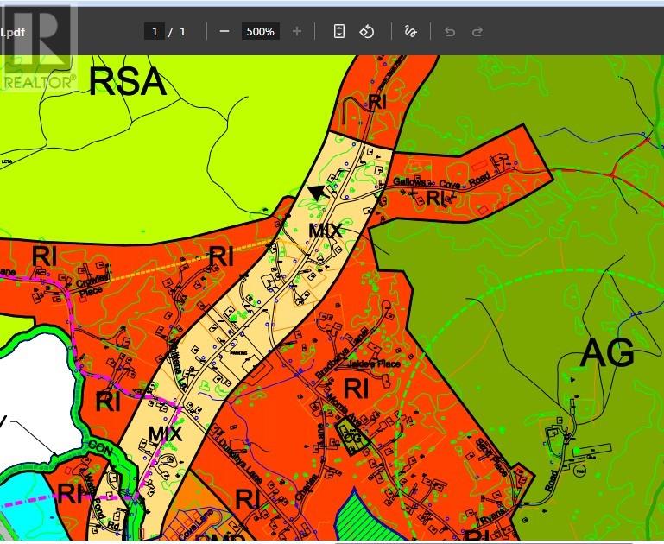Click the zoom out minus button
664x544 pixels.
224,31
